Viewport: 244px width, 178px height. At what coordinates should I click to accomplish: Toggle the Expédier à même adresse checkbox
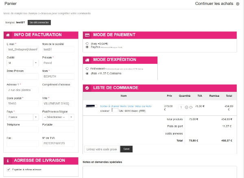(9, 169)
